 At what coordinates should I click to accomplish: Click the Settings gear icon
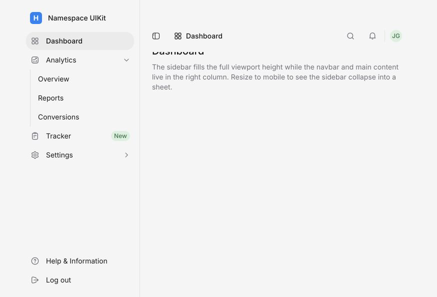coord(35,155)
